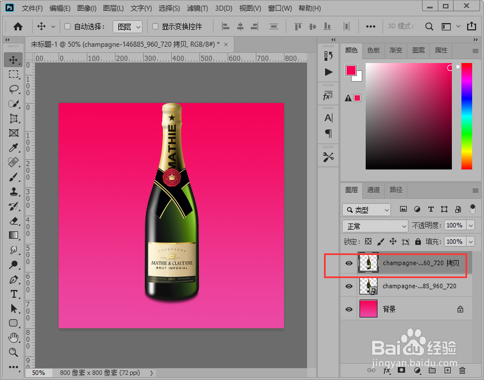The width and height of the screenshot is (484, 380).
Task: Open the Color panel flyout menu
Action: click(x=476, y=51)
